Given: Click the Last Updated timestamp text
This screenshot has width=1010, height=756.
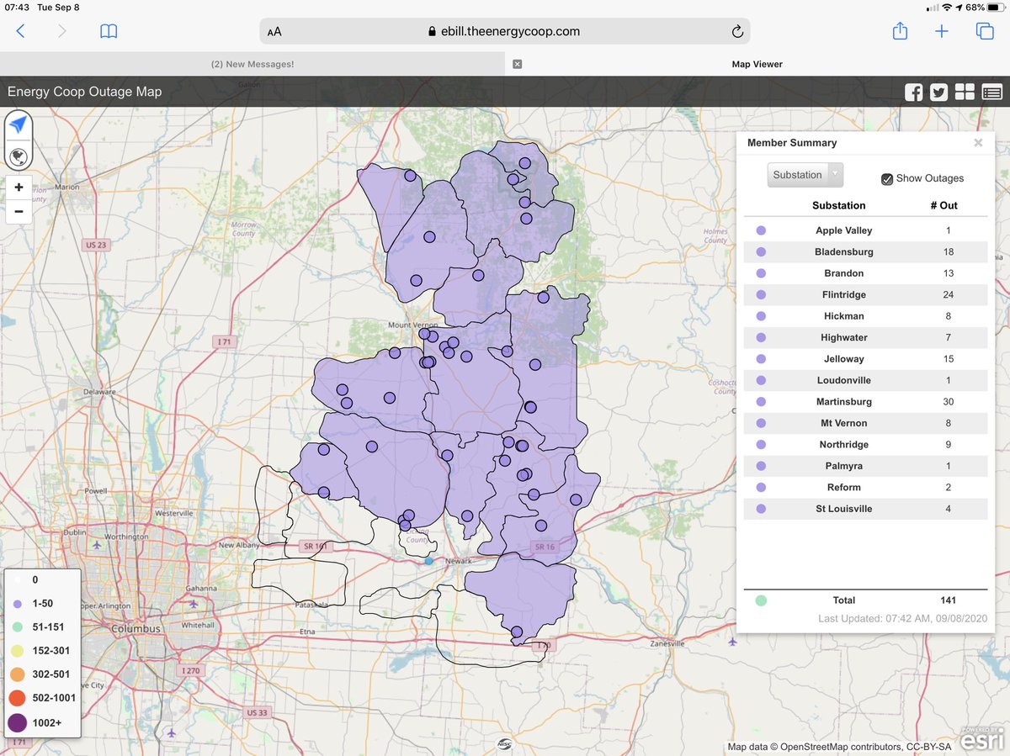Looking at the screenshot, I should (x=902, y=619).
